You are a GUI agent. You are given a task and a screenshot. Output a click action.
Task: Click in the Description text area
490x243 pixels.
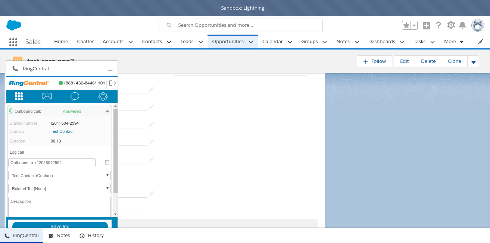click(59, 207)
